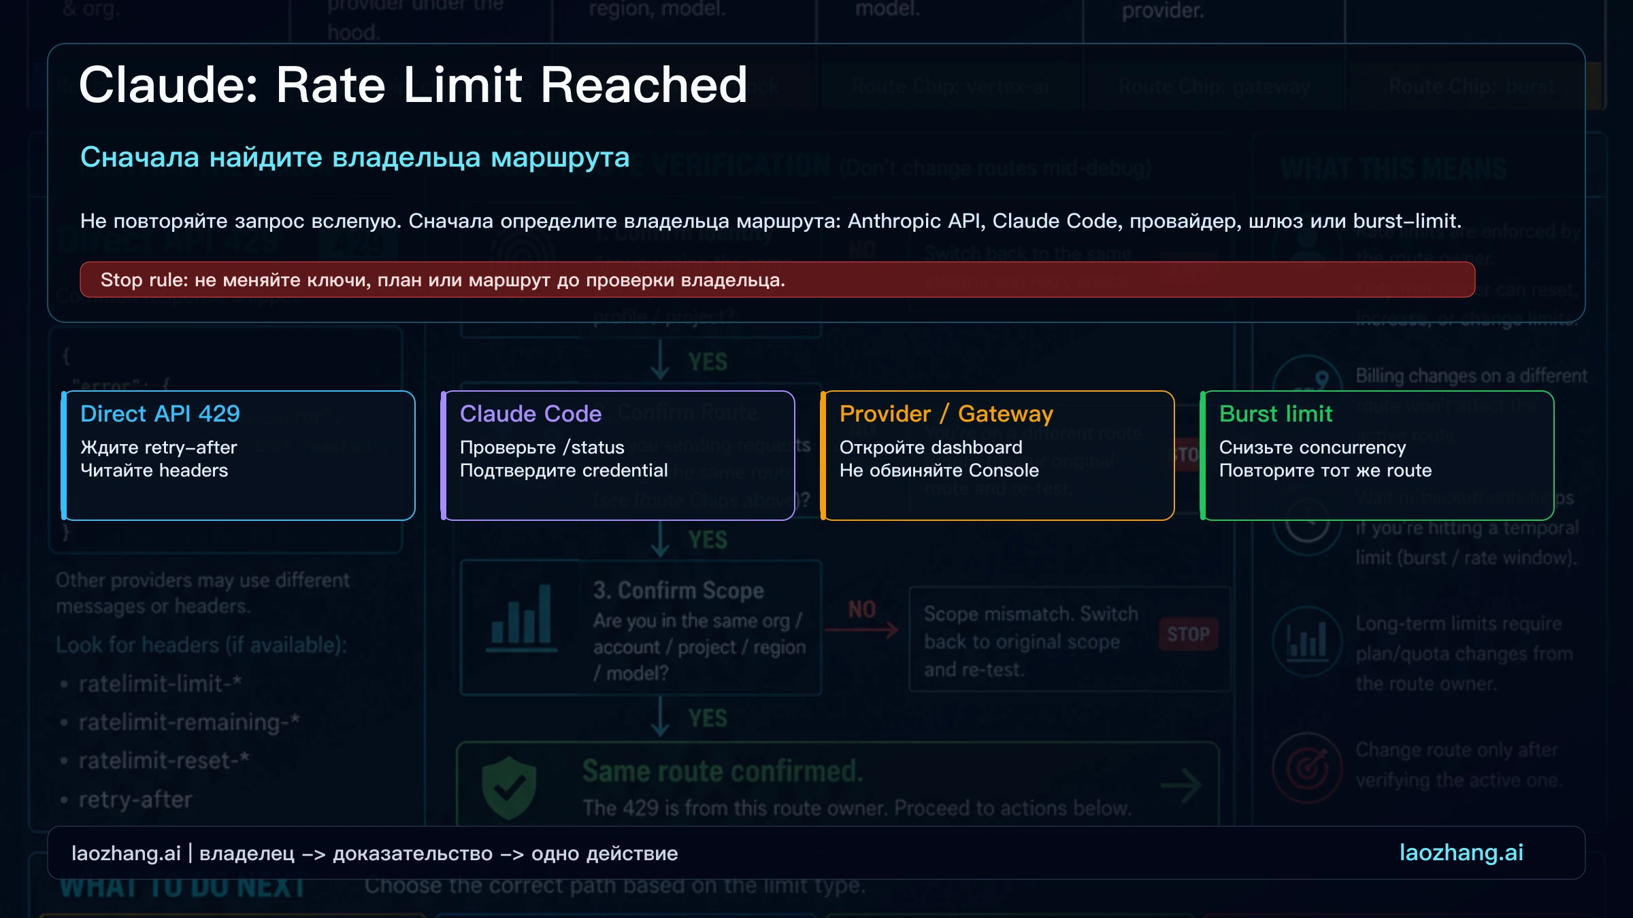The height and width of the screenshot is (918, 1633).
Task: Click the text 'Читайте headers'
Action: [x=154, y=471]
